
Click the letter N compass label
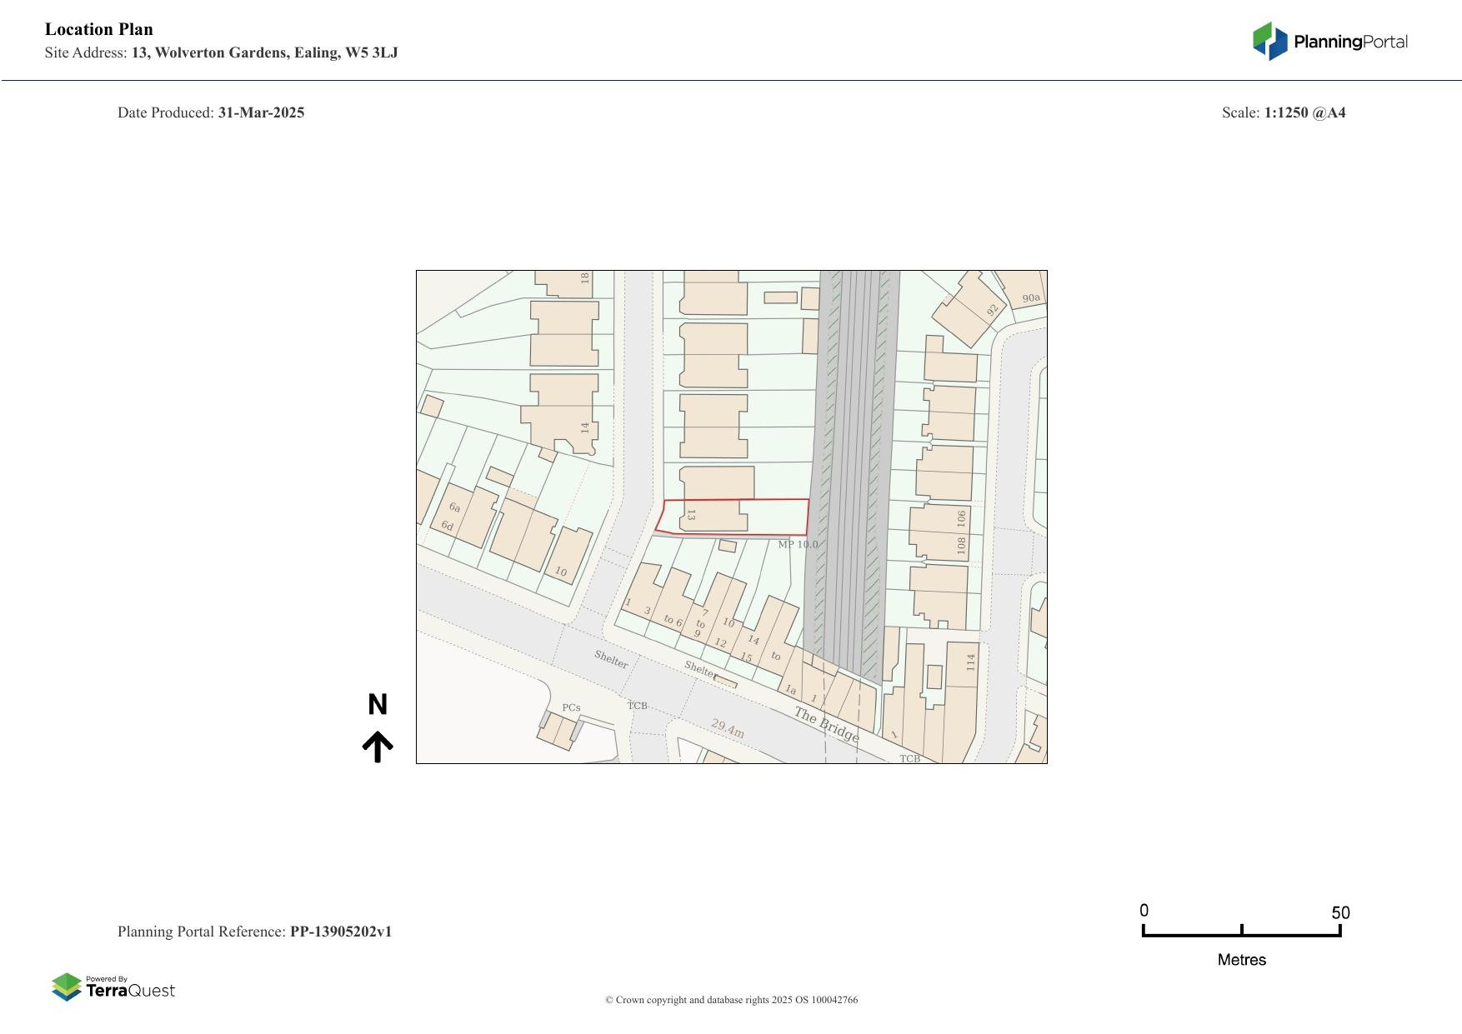(x=378, y=705)
